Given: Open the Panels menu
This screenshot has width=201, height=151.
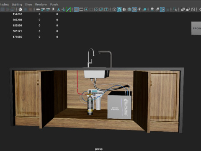Looking at the screenshot, I should point(54,5).
